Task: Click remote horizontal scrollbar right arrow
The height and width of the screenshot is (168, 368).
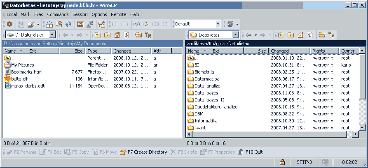Action: 356,134
